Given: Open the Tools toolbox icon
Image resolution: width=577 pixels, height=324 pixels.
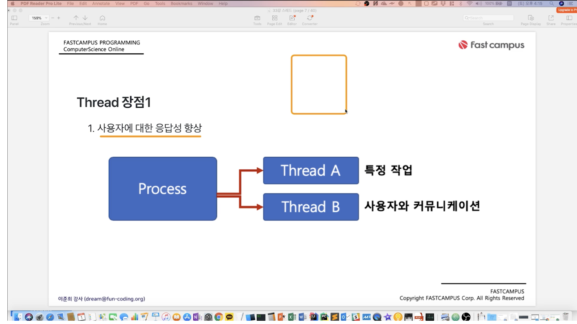Looking at the screenshot, I should pyautogui.click(x=257, y=18).
